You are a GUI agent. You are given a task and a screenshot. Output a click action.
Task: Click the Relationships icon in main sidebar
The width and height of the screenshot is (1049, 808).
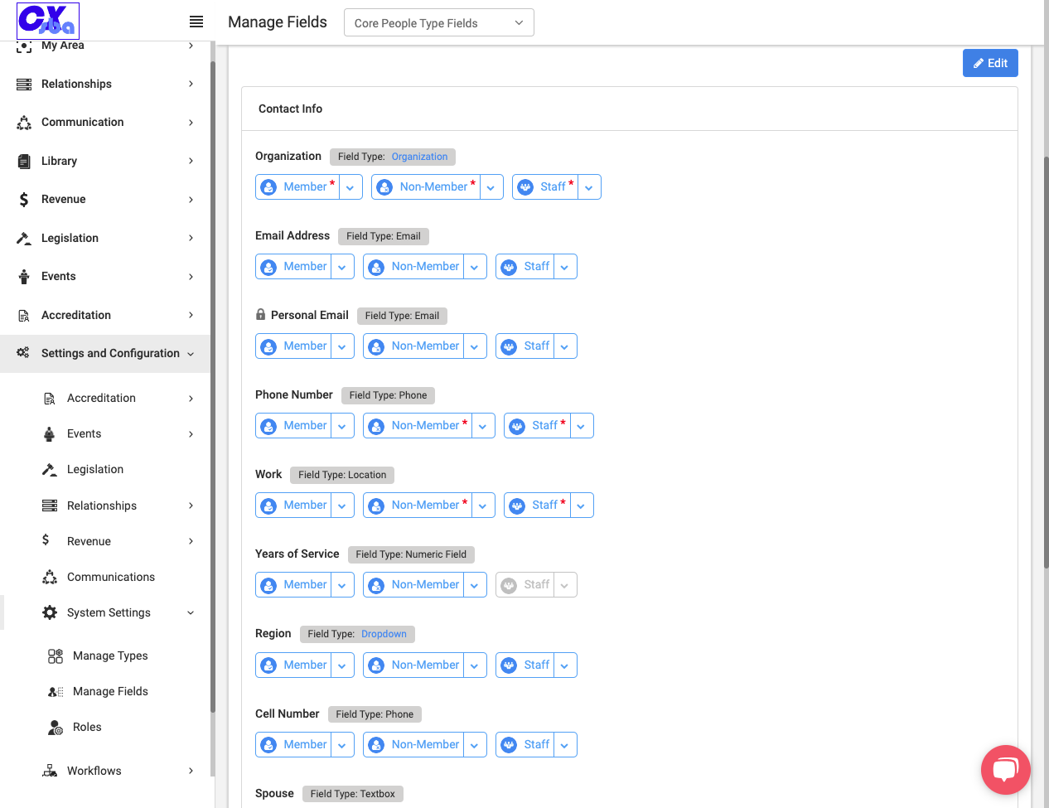click(24, 84)
